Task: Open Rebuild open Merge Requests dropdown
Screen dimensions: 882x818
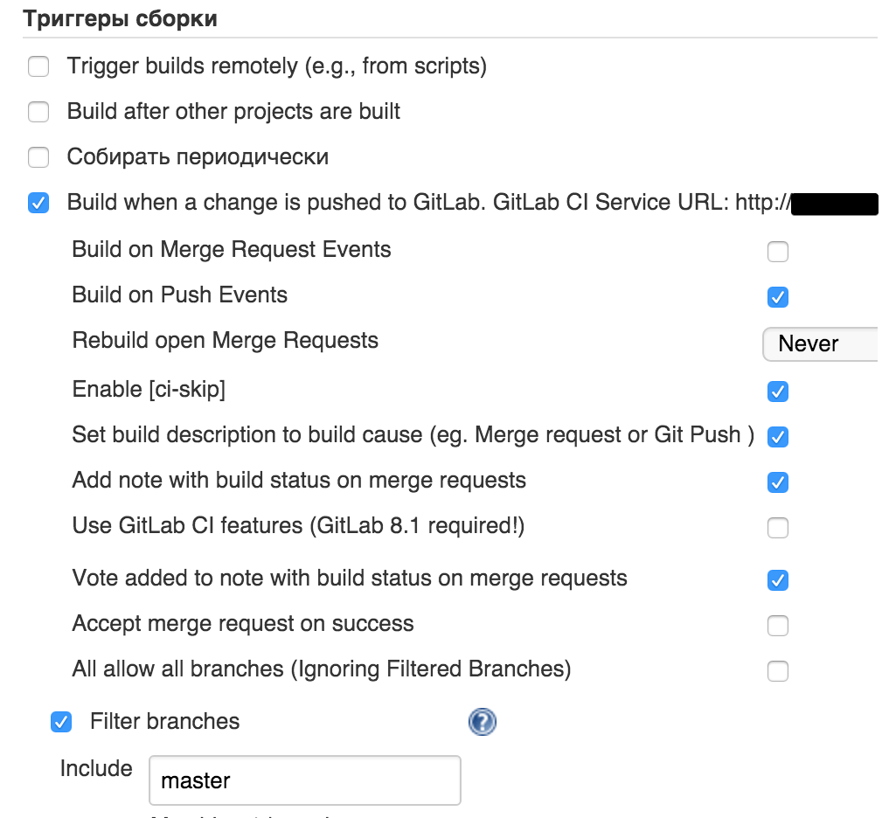Action: point(820,343)
